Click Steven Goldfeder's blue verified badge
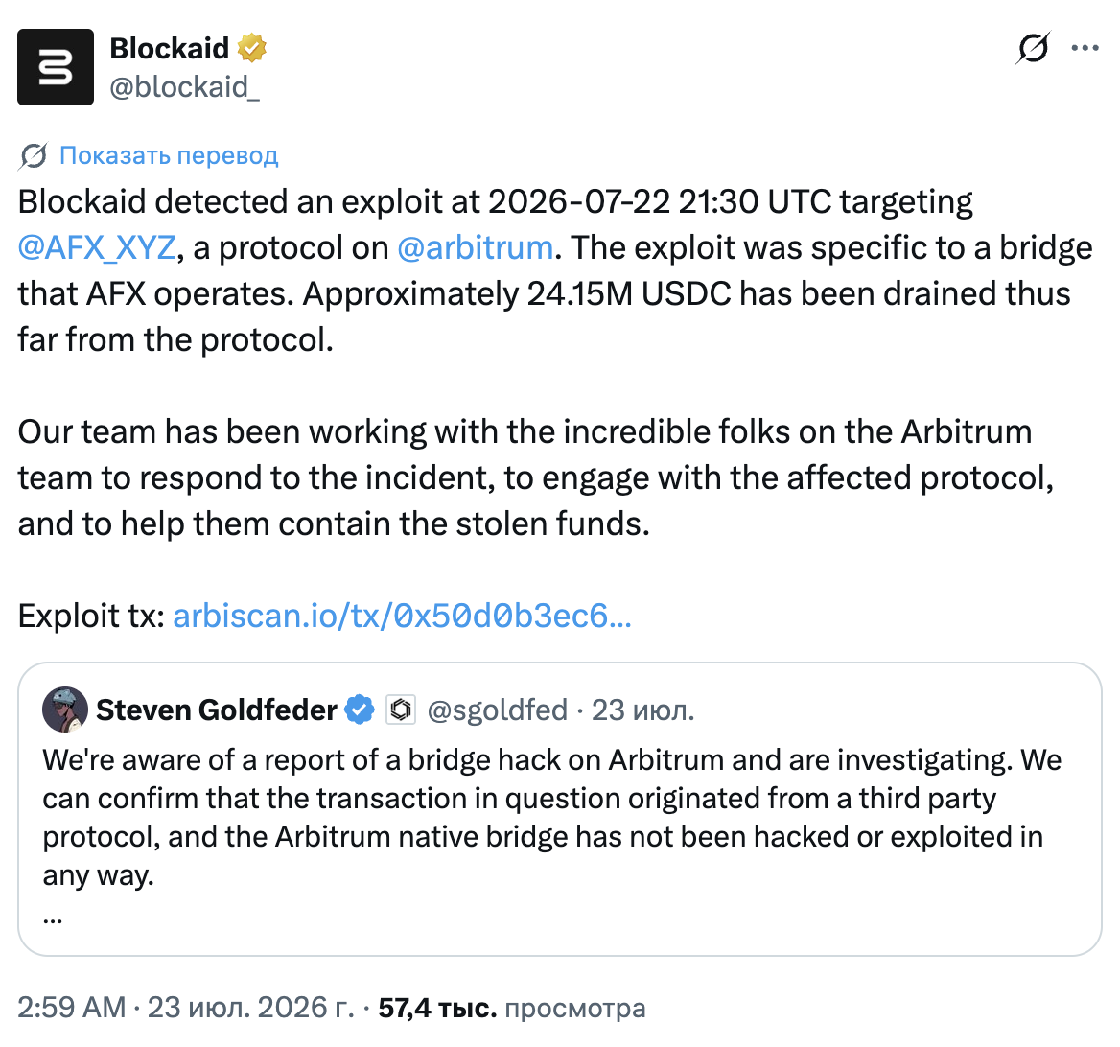1120x1047 pixels. point(360,710)
